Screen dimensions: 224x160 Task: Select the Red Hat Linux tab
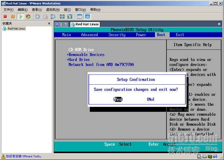click(x=85, y=24)
